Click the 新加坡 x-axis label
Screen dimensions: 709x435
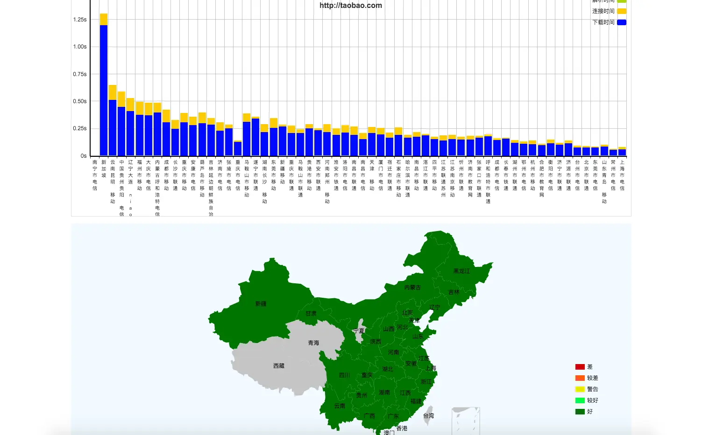[104, 169]
